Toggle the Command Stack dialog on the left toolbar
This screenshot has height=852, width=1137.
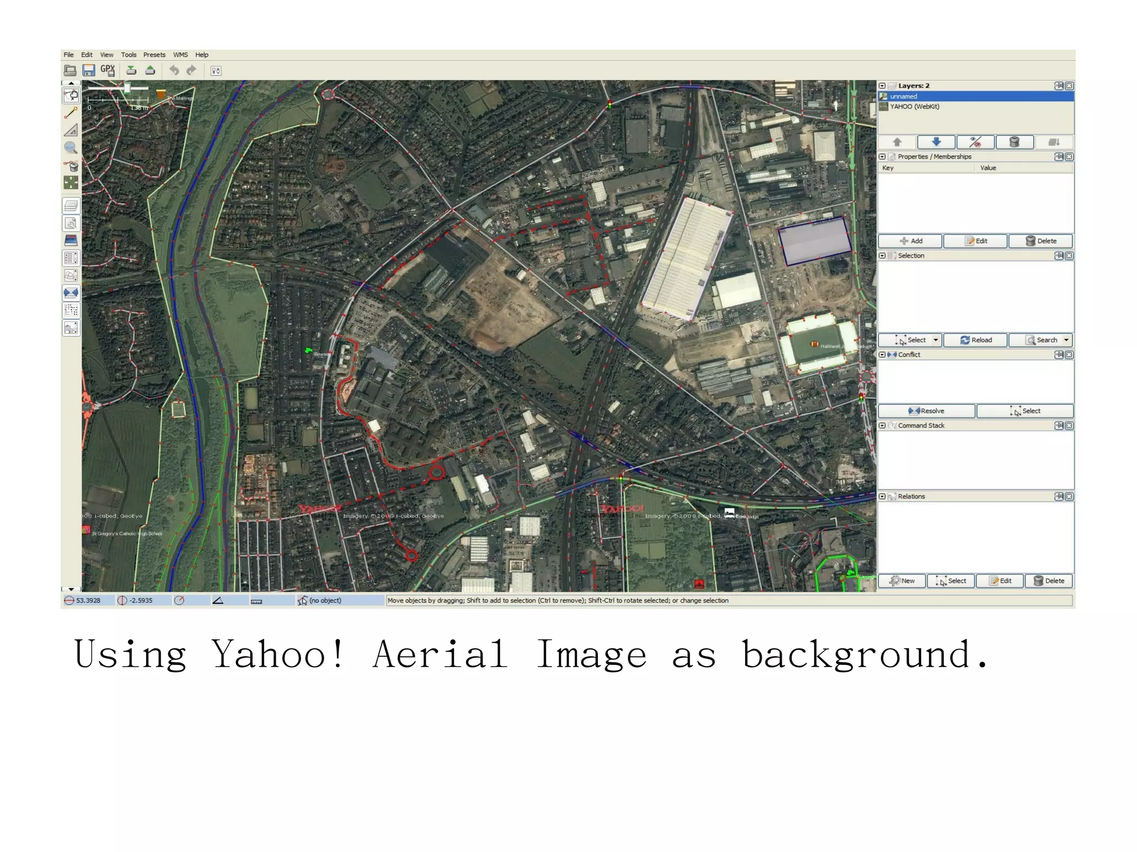(71, 310)
